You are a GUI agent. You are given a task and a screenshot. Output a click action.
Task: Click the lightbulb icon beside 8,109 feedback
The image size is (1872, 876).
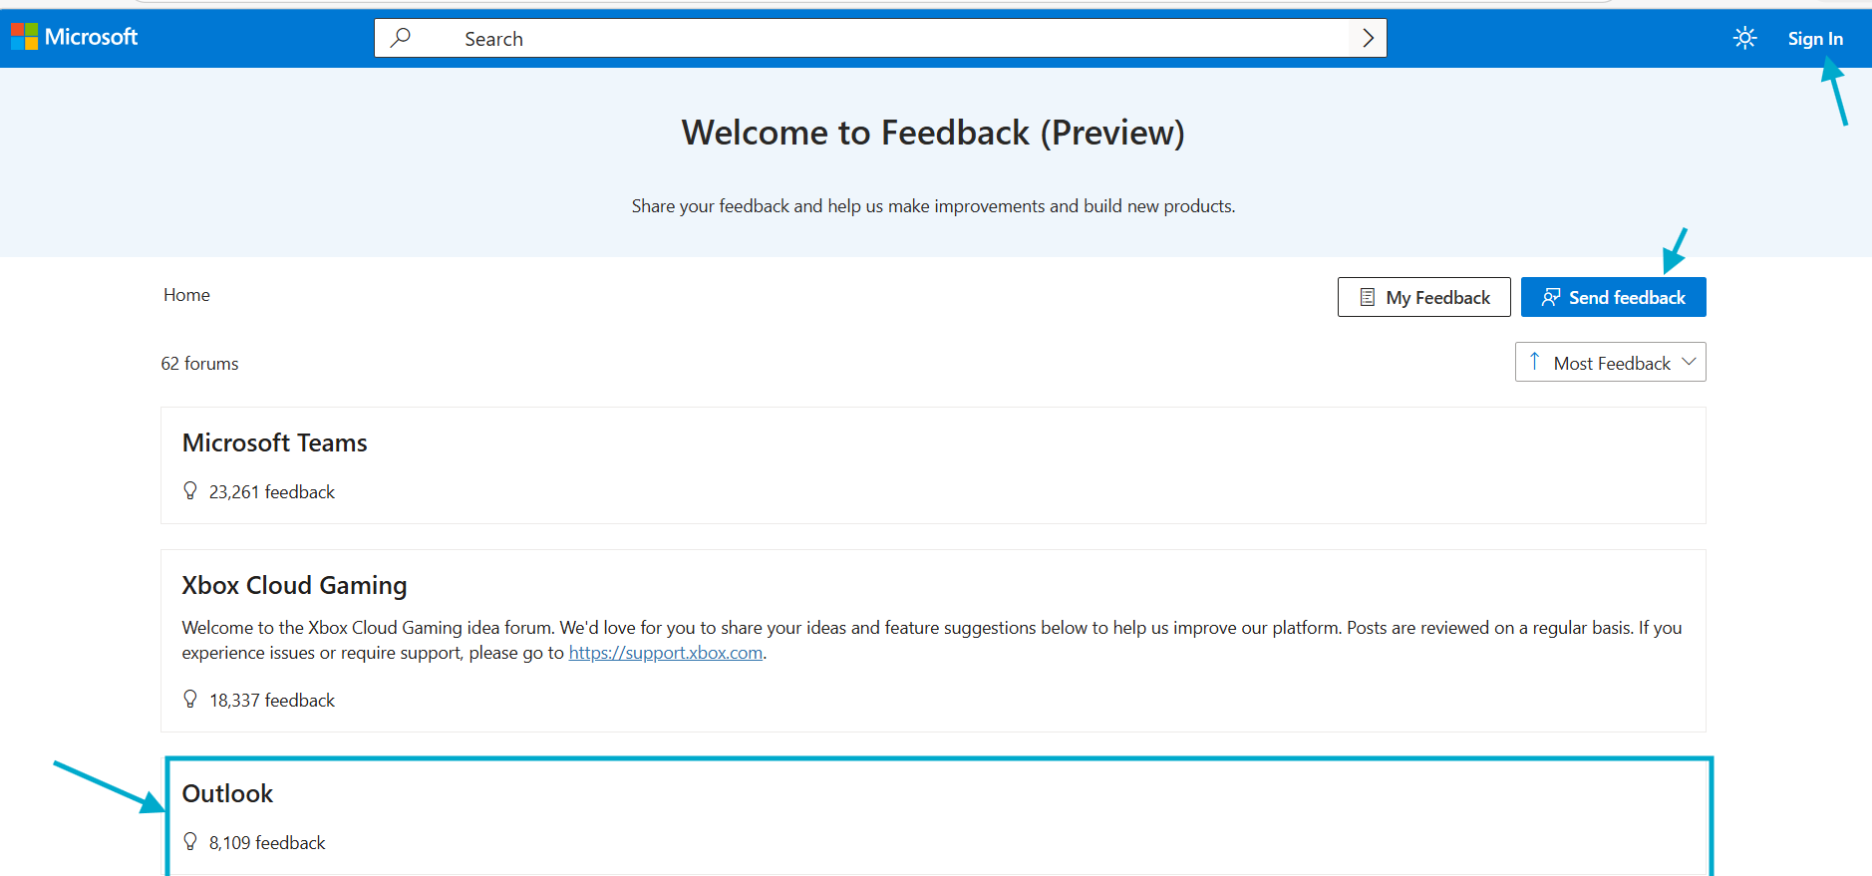190,842
